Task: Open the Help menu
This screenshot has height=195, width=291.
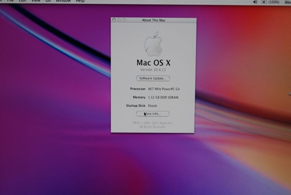Action: click(x=80, y=1)
